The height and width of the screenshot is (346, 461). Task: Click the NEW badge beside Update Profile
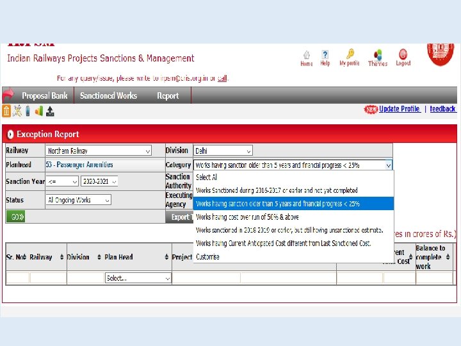click(371, 110)
